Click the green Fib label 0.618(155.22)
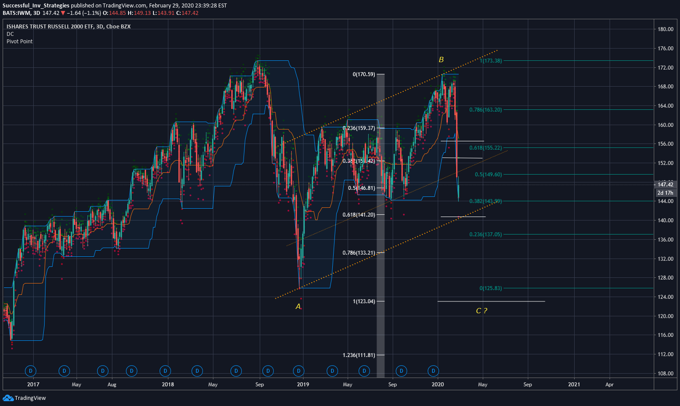This screenshot has height=406, width=680. point(486,148)
